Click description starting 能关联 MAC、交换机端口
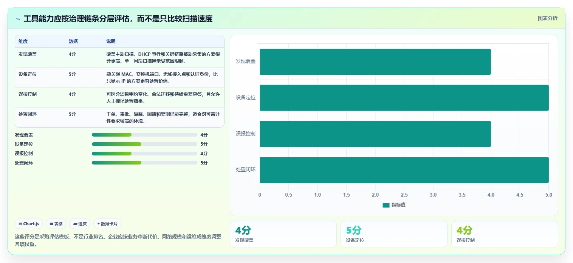This screenshot has width=573, height=263. click(163, 77)
